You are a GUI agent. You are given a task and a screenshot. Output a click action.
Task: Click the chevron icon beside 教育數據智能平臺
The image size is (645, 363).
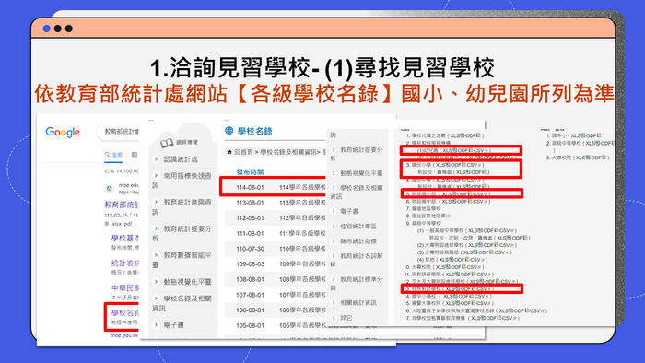click(156, 255)
